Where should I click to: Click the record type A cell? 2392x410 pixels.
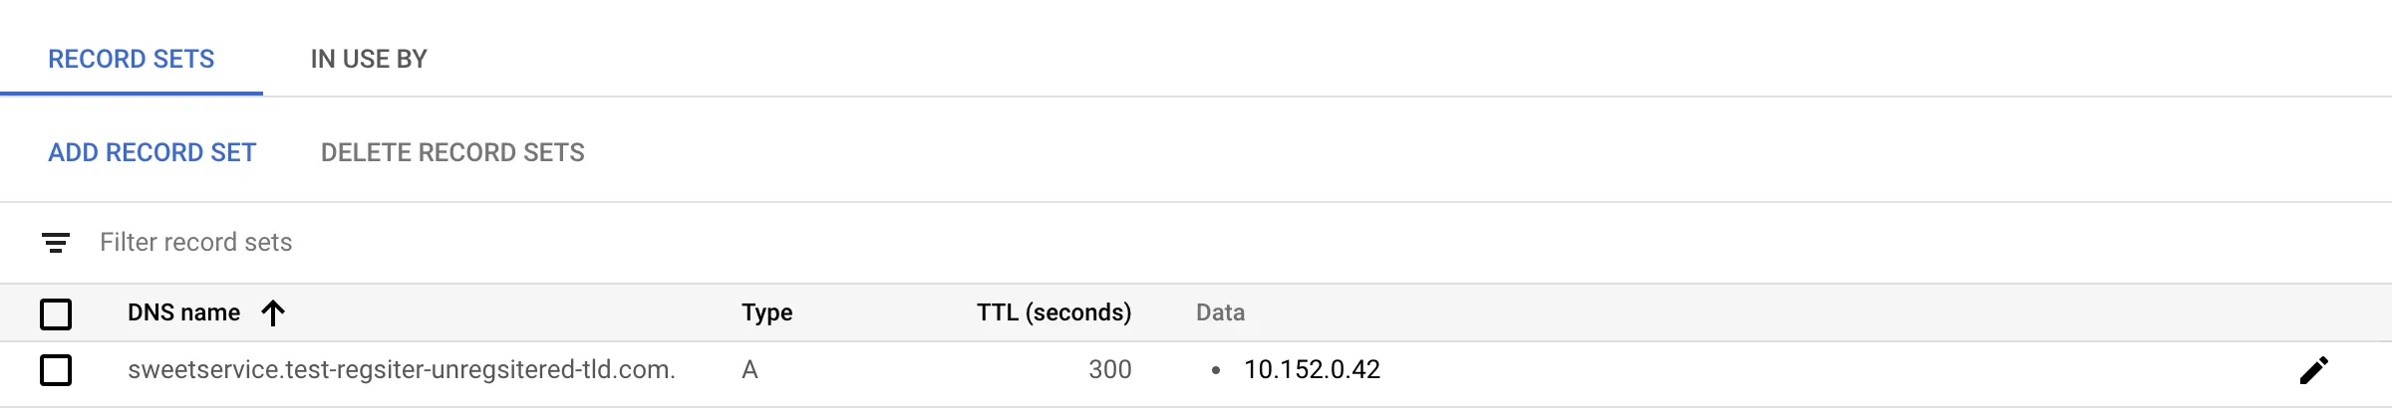[x=749, y=370]
